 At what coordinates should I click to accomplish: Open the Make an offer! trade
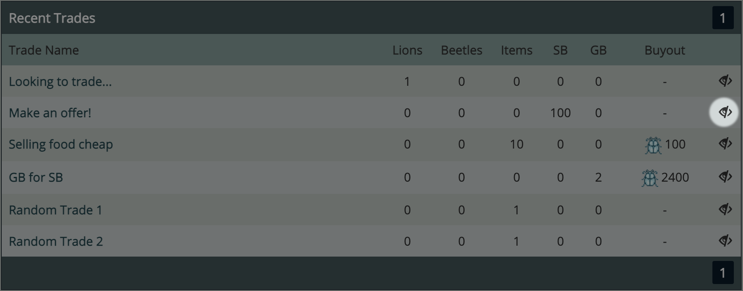click(50, 113)
